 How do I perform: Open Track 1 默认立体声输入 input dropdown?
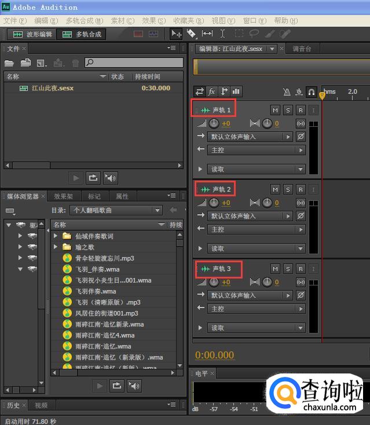250,137
